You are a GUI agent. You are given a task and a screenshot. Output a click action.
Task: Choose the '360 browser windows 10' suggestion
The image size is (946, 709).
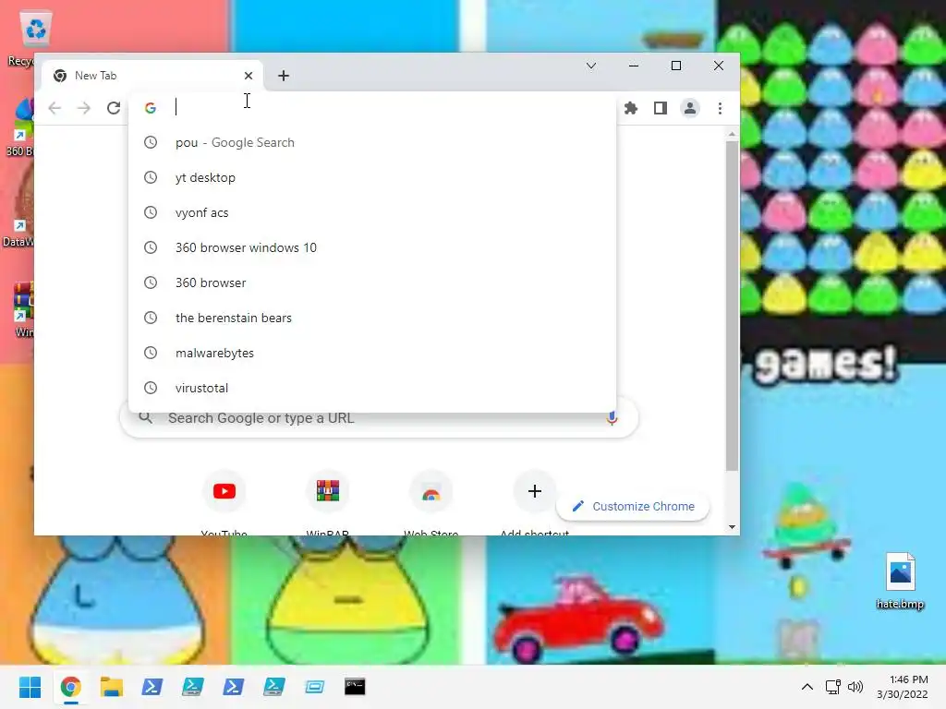click(x=372, y=247)
